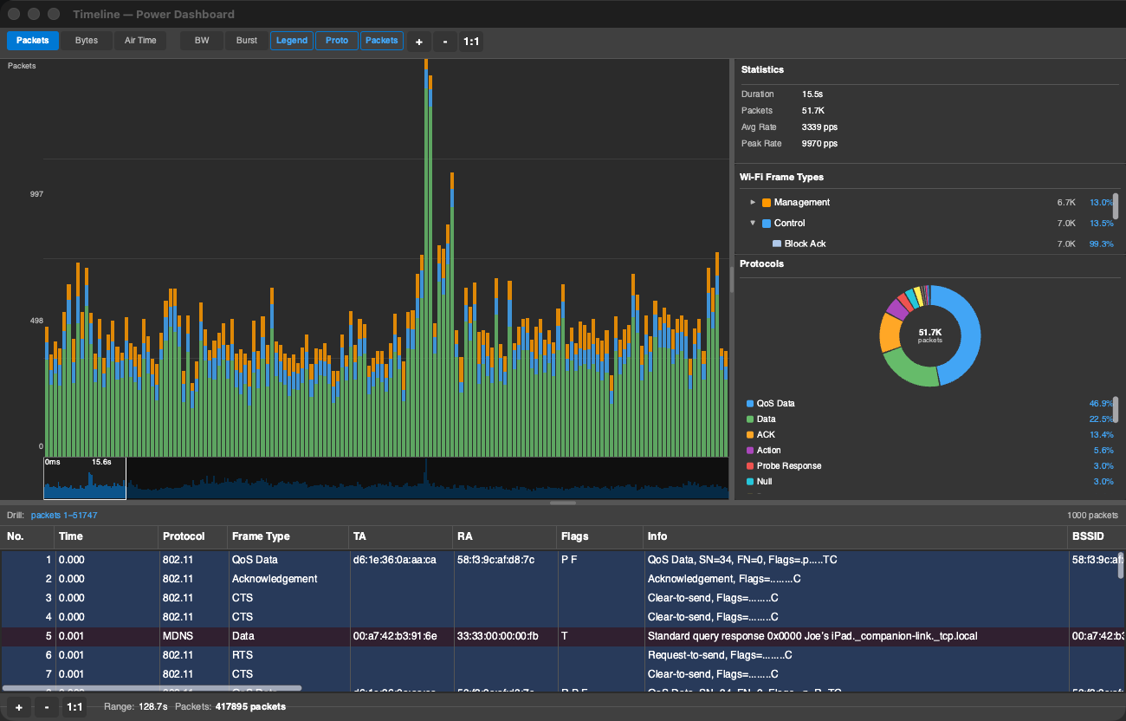Switch to the Bytes view tab
Screen dimensions: 1126x721
[87, 41]
